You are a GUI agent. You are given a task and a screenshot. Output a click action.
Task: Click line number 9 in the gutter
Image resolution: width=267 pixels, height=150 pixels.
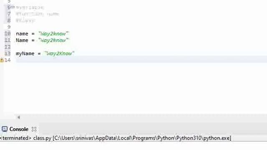click(x=9, y=27)
